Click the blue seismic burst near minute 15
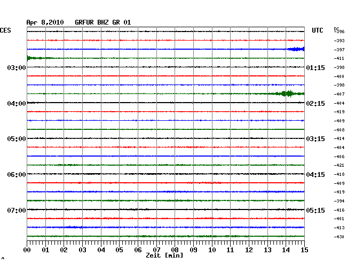 point(296,49)
